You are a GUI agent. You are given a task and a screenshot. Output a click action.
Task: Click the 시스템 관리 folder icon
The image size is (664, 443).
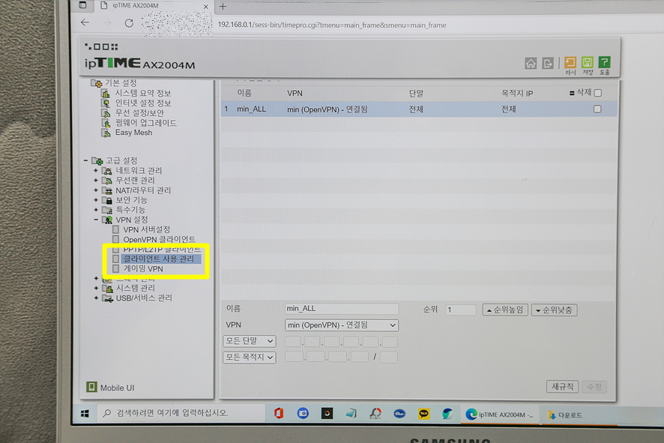pyautogui.click(x=107, y=289)
